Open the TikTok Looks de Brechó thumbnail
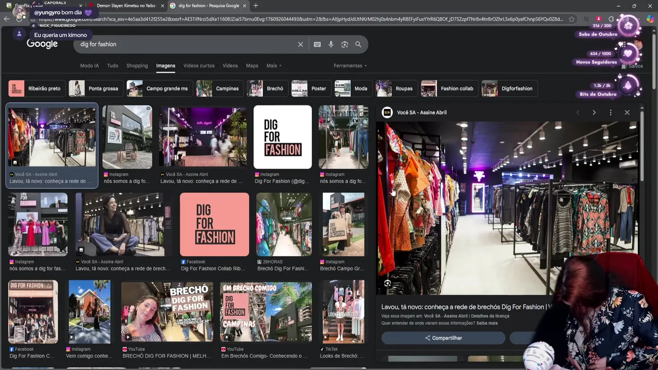The image size is (658, 370). tap(343, 312)
